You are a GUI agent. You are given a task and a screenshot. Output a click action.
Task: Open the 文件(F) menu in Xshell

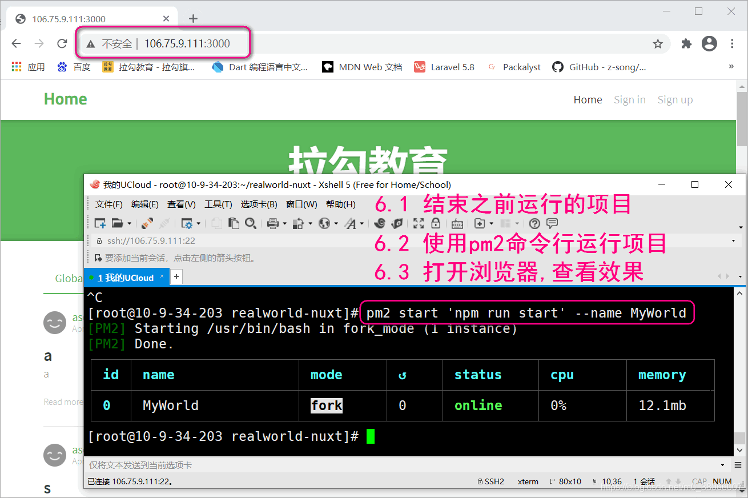tap(108, 204)
